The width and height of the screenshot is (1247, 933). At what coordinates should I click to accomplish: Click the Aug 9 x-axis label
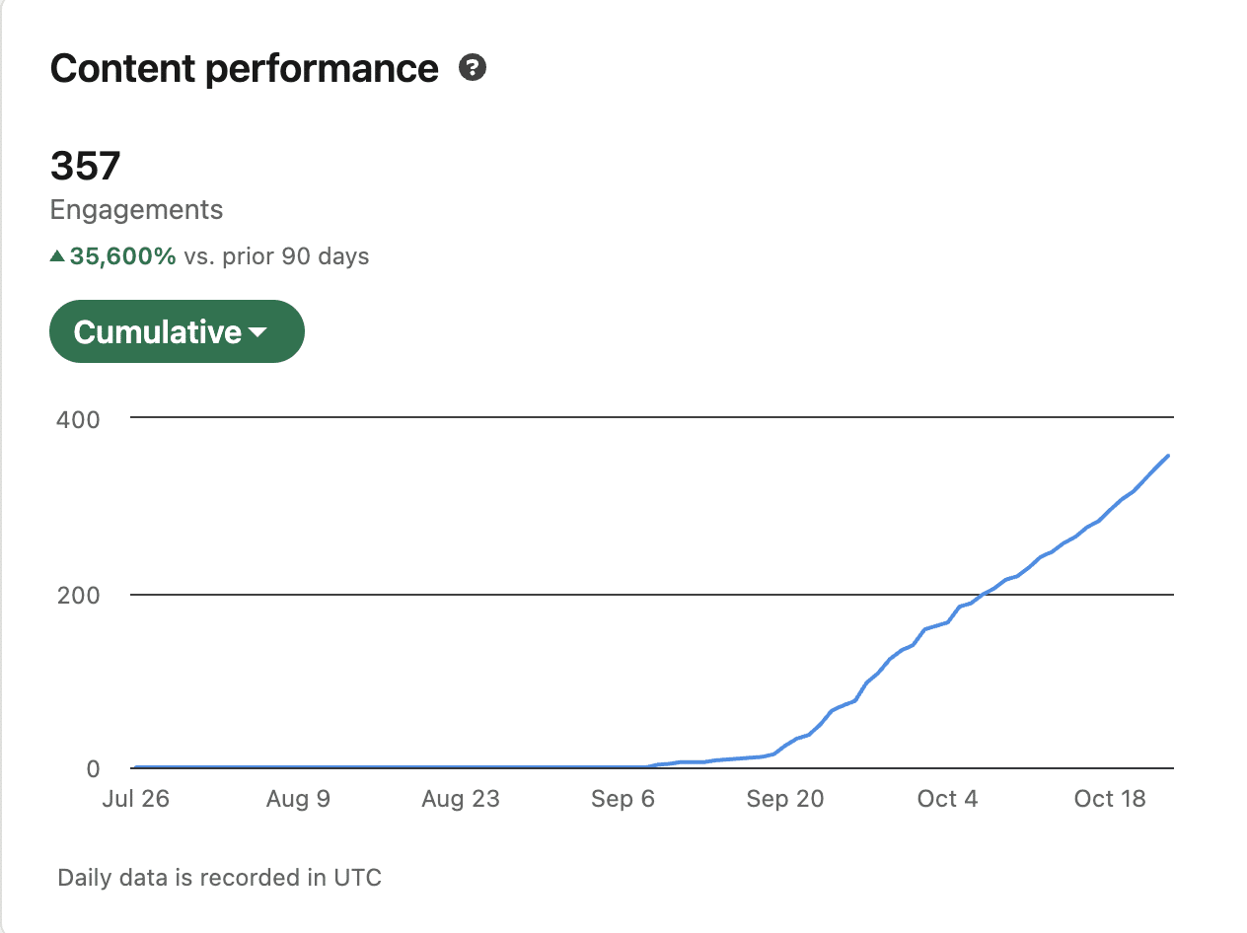click(x=298, y=799)
